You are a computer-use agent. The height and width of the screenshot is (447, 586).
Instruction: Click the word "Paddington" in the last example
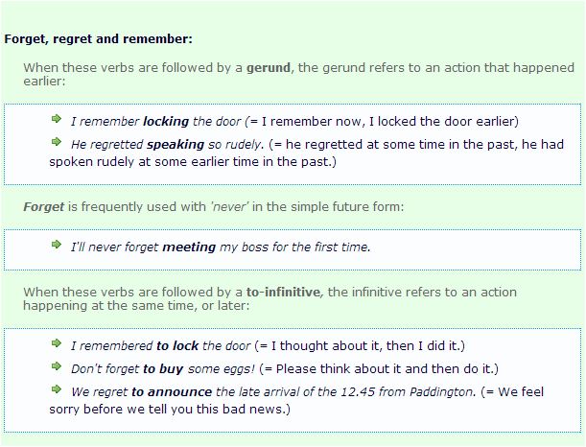(x=440, y=391)
